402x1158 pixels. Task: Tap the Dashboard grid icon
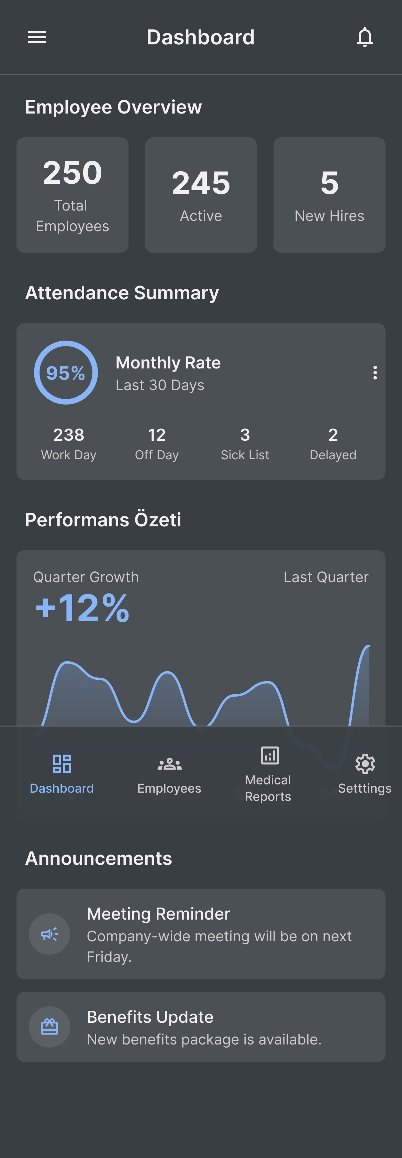point(62,763)
